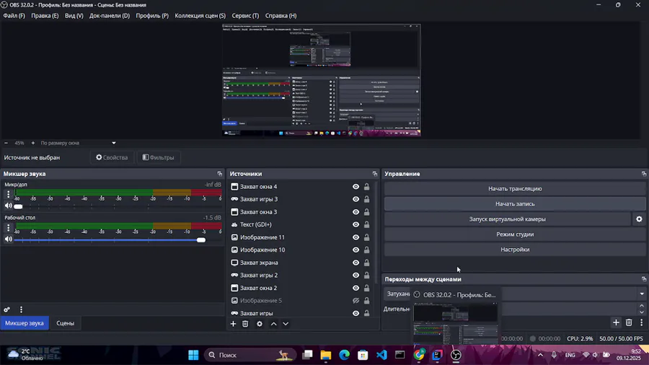Zoom in the preview with plus
Image resolution: width=649 pixels, height=365 pixels.
(33, 143)
